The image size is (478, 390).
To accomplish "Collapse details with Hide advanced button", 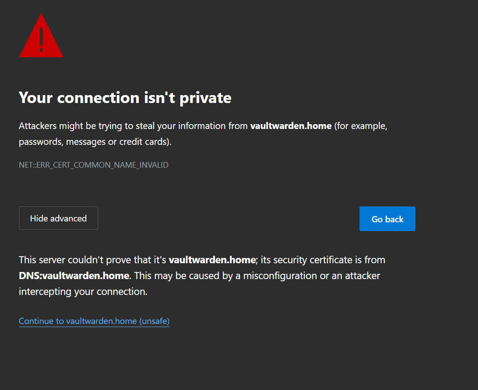I will pos(59,218).
